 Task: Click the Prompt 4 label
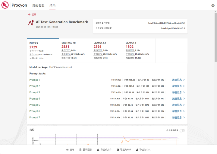(35, 99)
